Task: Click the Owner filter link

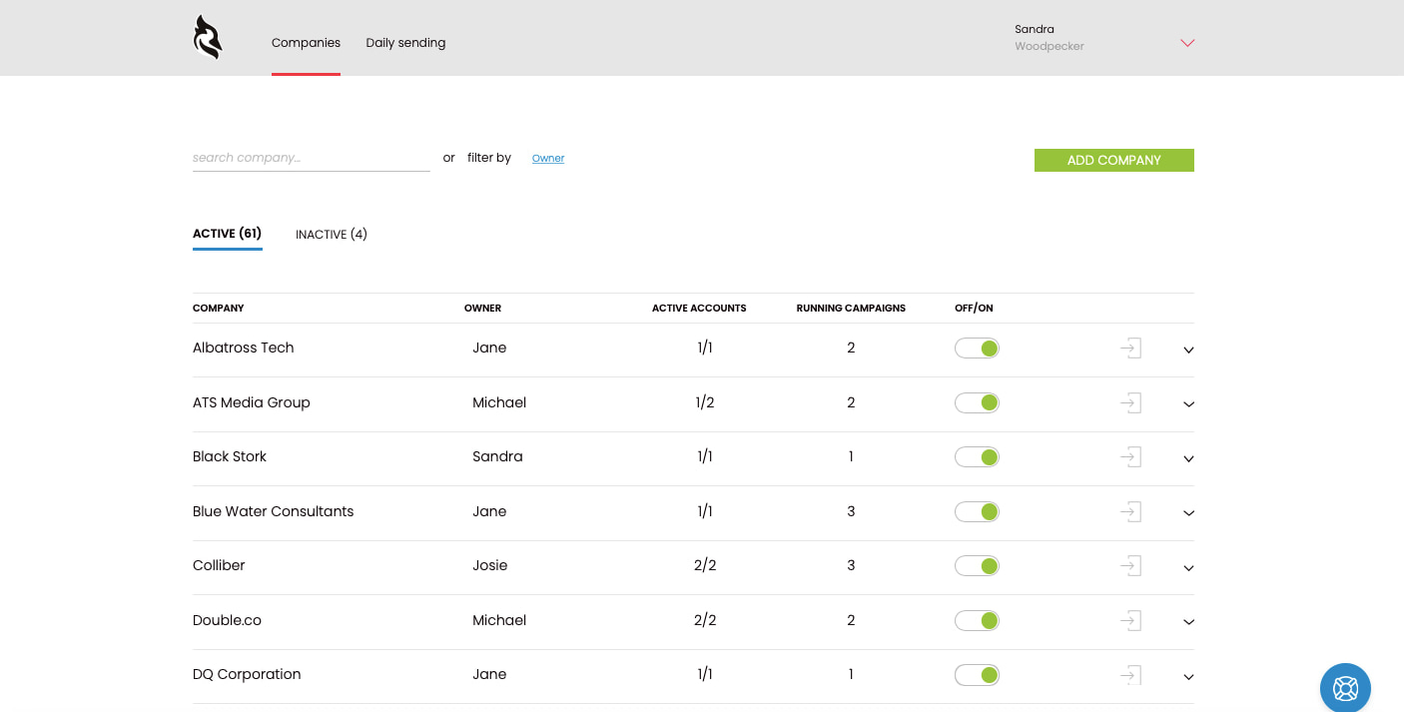Action: coord(548,158)
